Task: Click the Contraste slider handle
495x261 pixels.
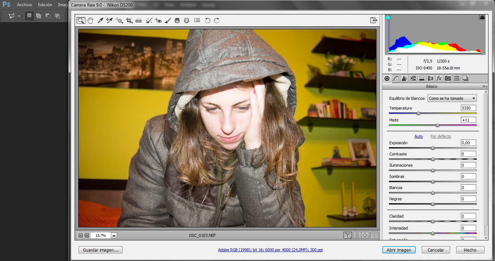Action: tap(433, 159)
